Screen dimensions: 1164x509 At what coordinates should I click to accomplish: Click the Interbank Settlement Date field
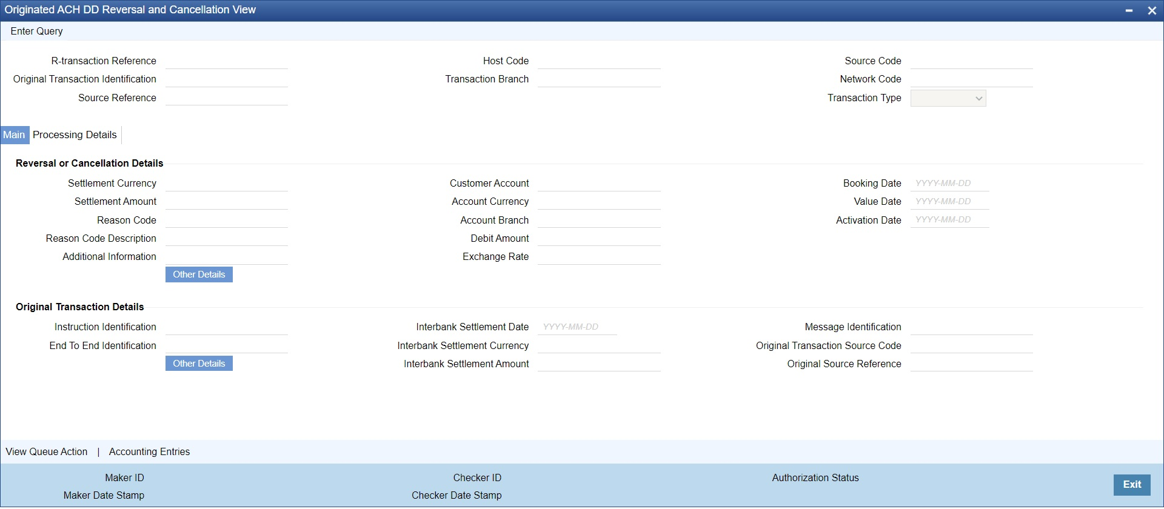point(577,327)
